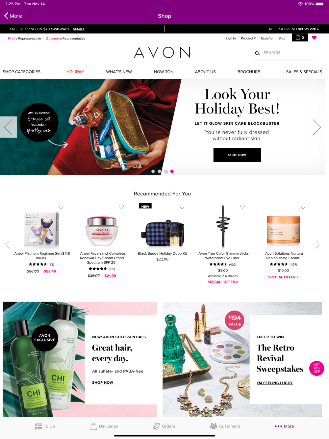This screenshot has height=439, width=329.
Task: Open SALES & SPECIALS menu
Action: point(304,72)
